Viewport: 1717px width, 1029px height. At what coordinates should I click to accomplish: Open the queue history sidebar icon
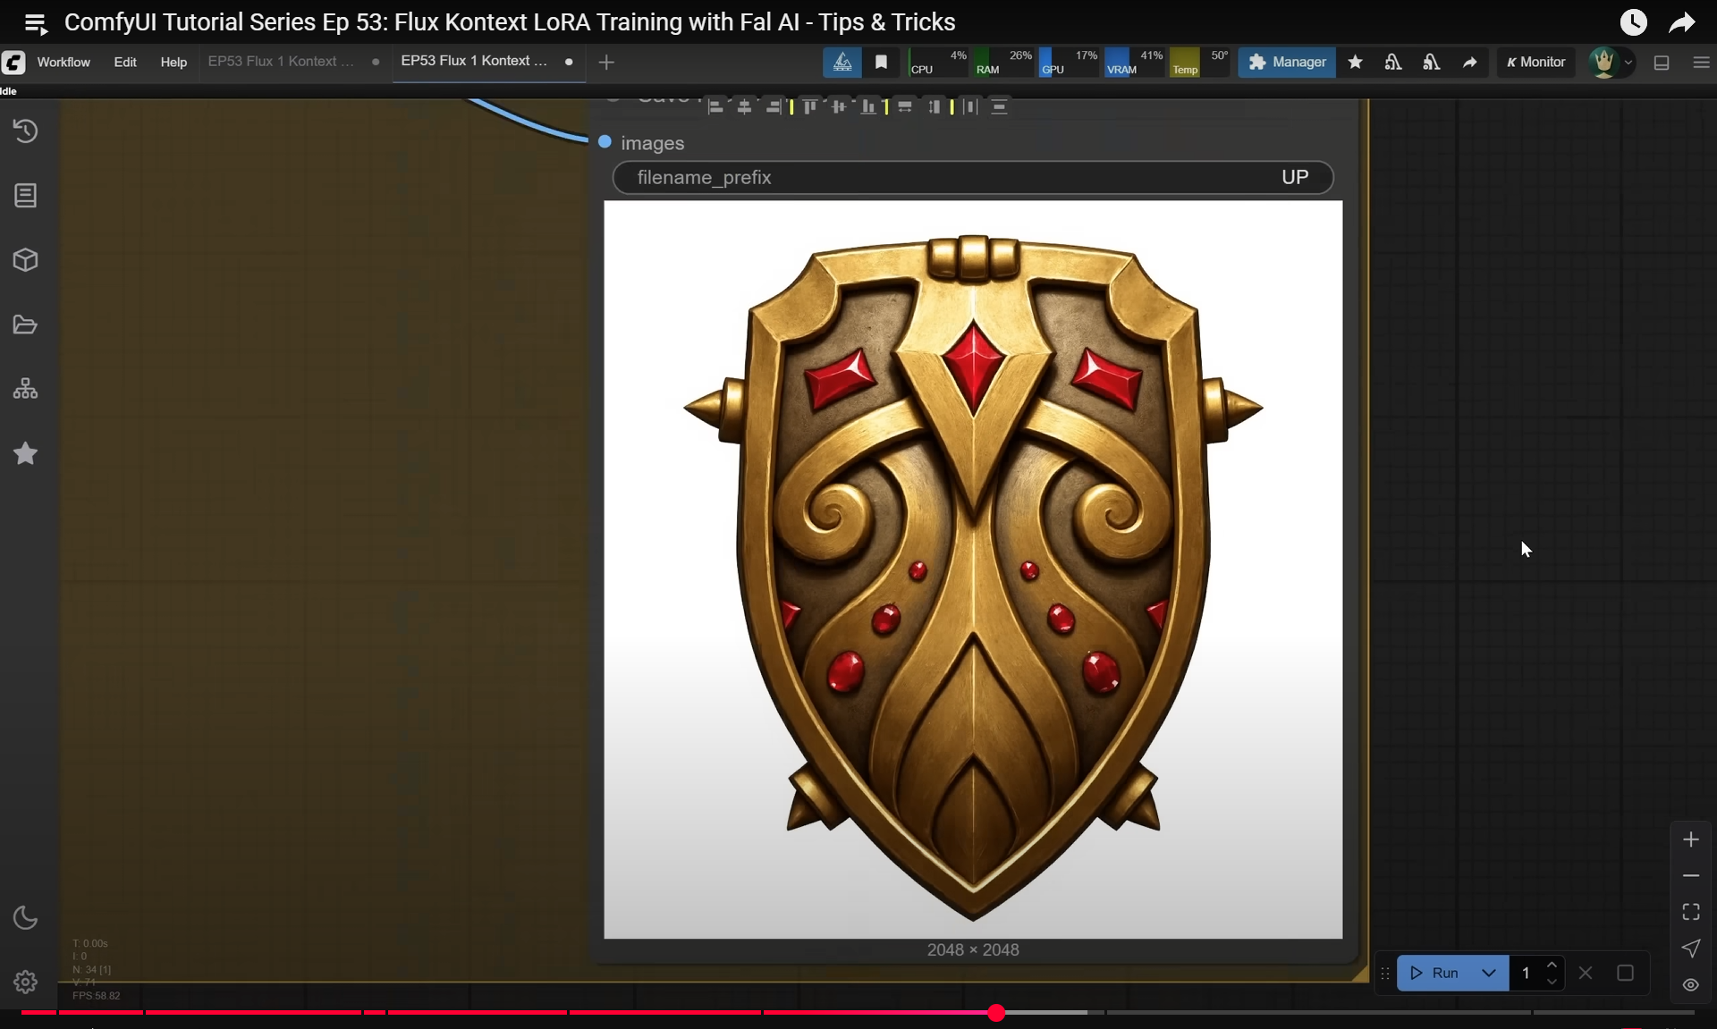coord(25,131)
